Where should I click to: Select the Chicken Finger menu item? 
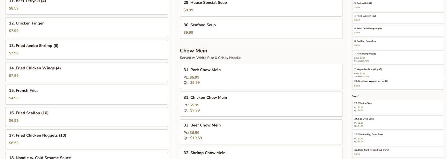coord(87,27)
